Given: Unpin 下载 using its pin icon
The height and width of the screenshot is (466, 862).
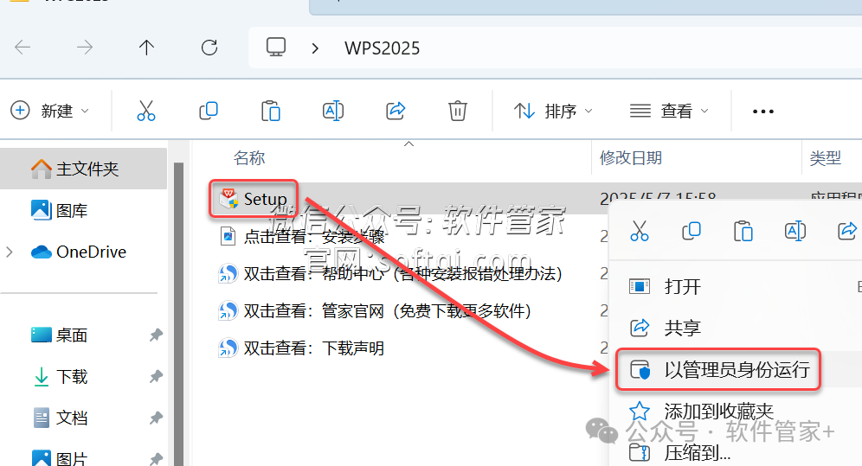Looking at the screenshot, I should pyautogui.click(x=156, y=377).
